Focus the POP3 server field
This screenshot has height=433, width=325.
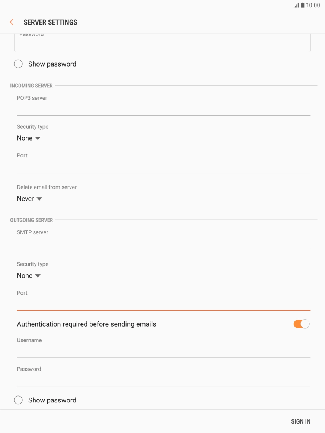point(163,108)
